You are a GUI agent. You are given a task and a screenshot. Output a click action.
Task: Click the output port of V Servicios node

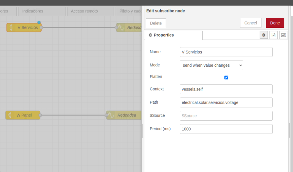click(41, 27)
